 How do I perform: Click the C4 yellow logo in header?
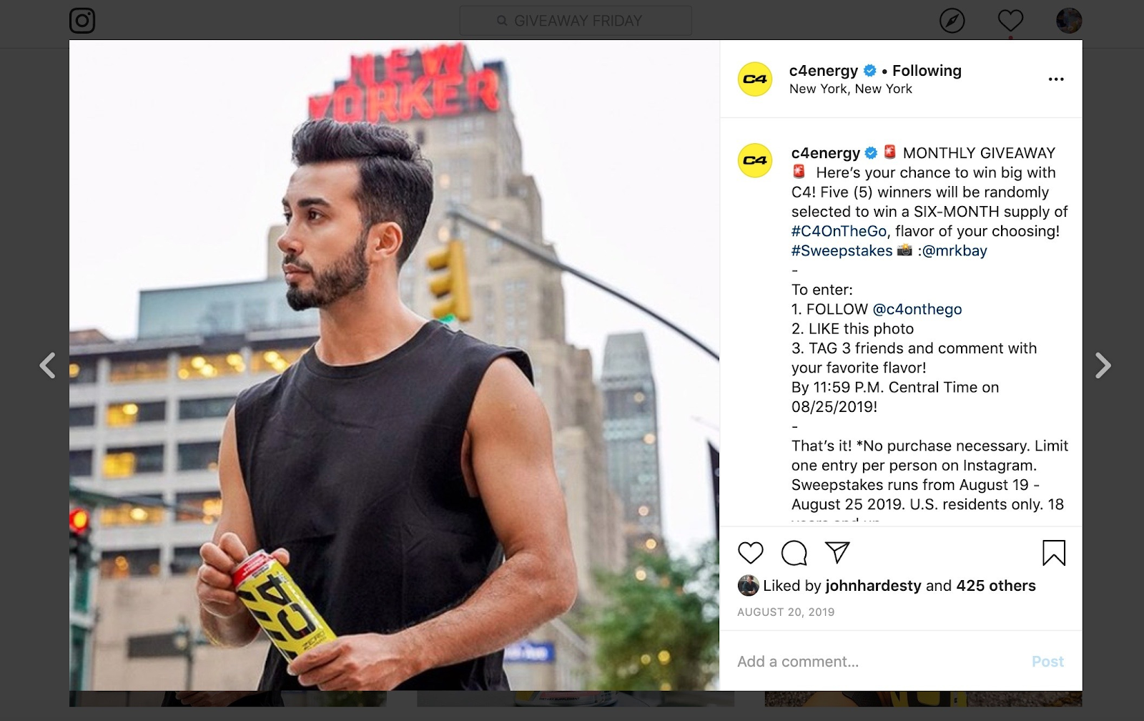[x=755, y=79]
